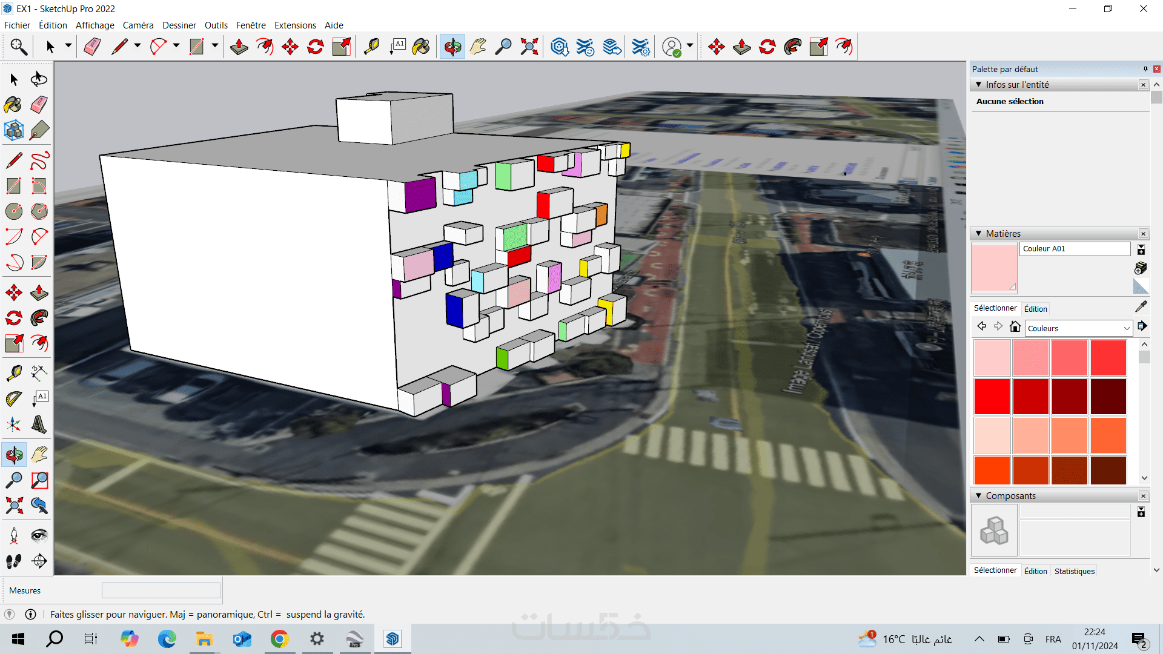Switch to the Édition tab in Matières

tap(1035, 309)
